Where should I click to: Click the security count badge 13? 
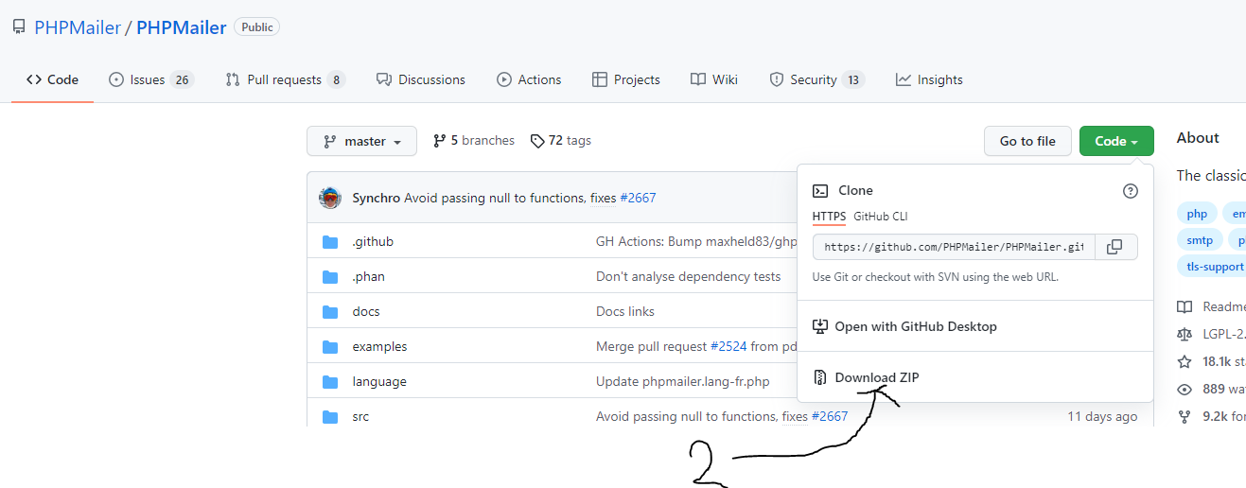pyautogui.click(x=853, y=79)
